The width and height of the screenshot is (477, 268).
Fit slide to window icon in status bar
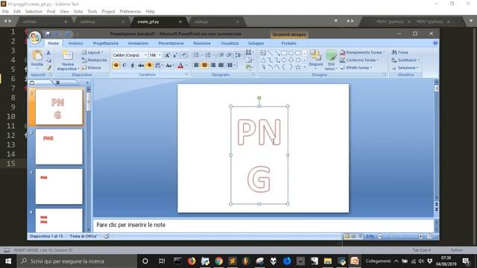429,236
